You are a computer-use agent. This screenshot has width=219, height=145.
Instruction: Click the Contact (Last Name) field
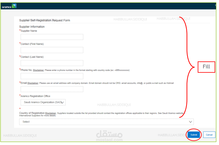(52, 64)
